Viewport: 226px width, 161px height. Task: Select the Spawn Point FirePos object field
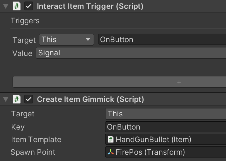click(165, 152)
